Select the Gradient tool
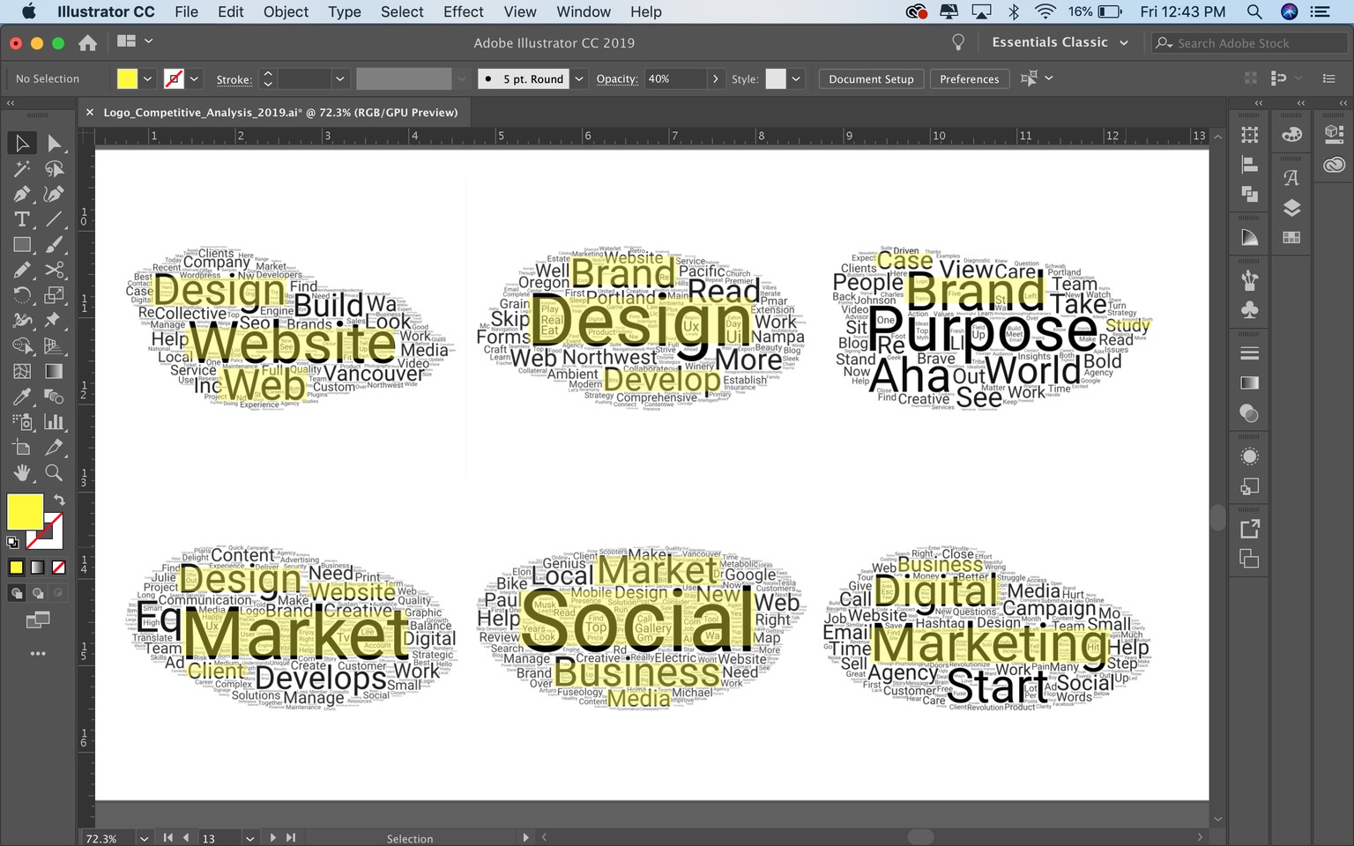 [x=54, y=371]
